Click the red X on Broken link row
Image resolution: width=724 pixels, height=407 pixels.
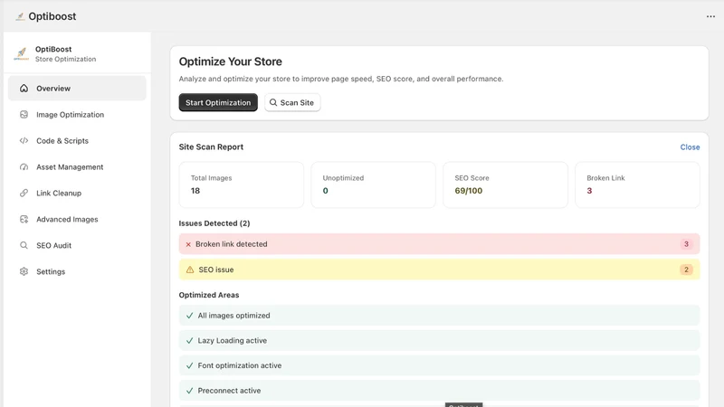188,244
